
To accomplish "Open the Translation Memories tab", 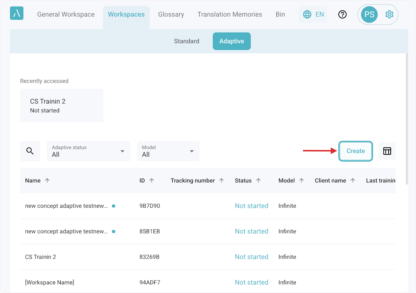I will [x=229, y=15].
